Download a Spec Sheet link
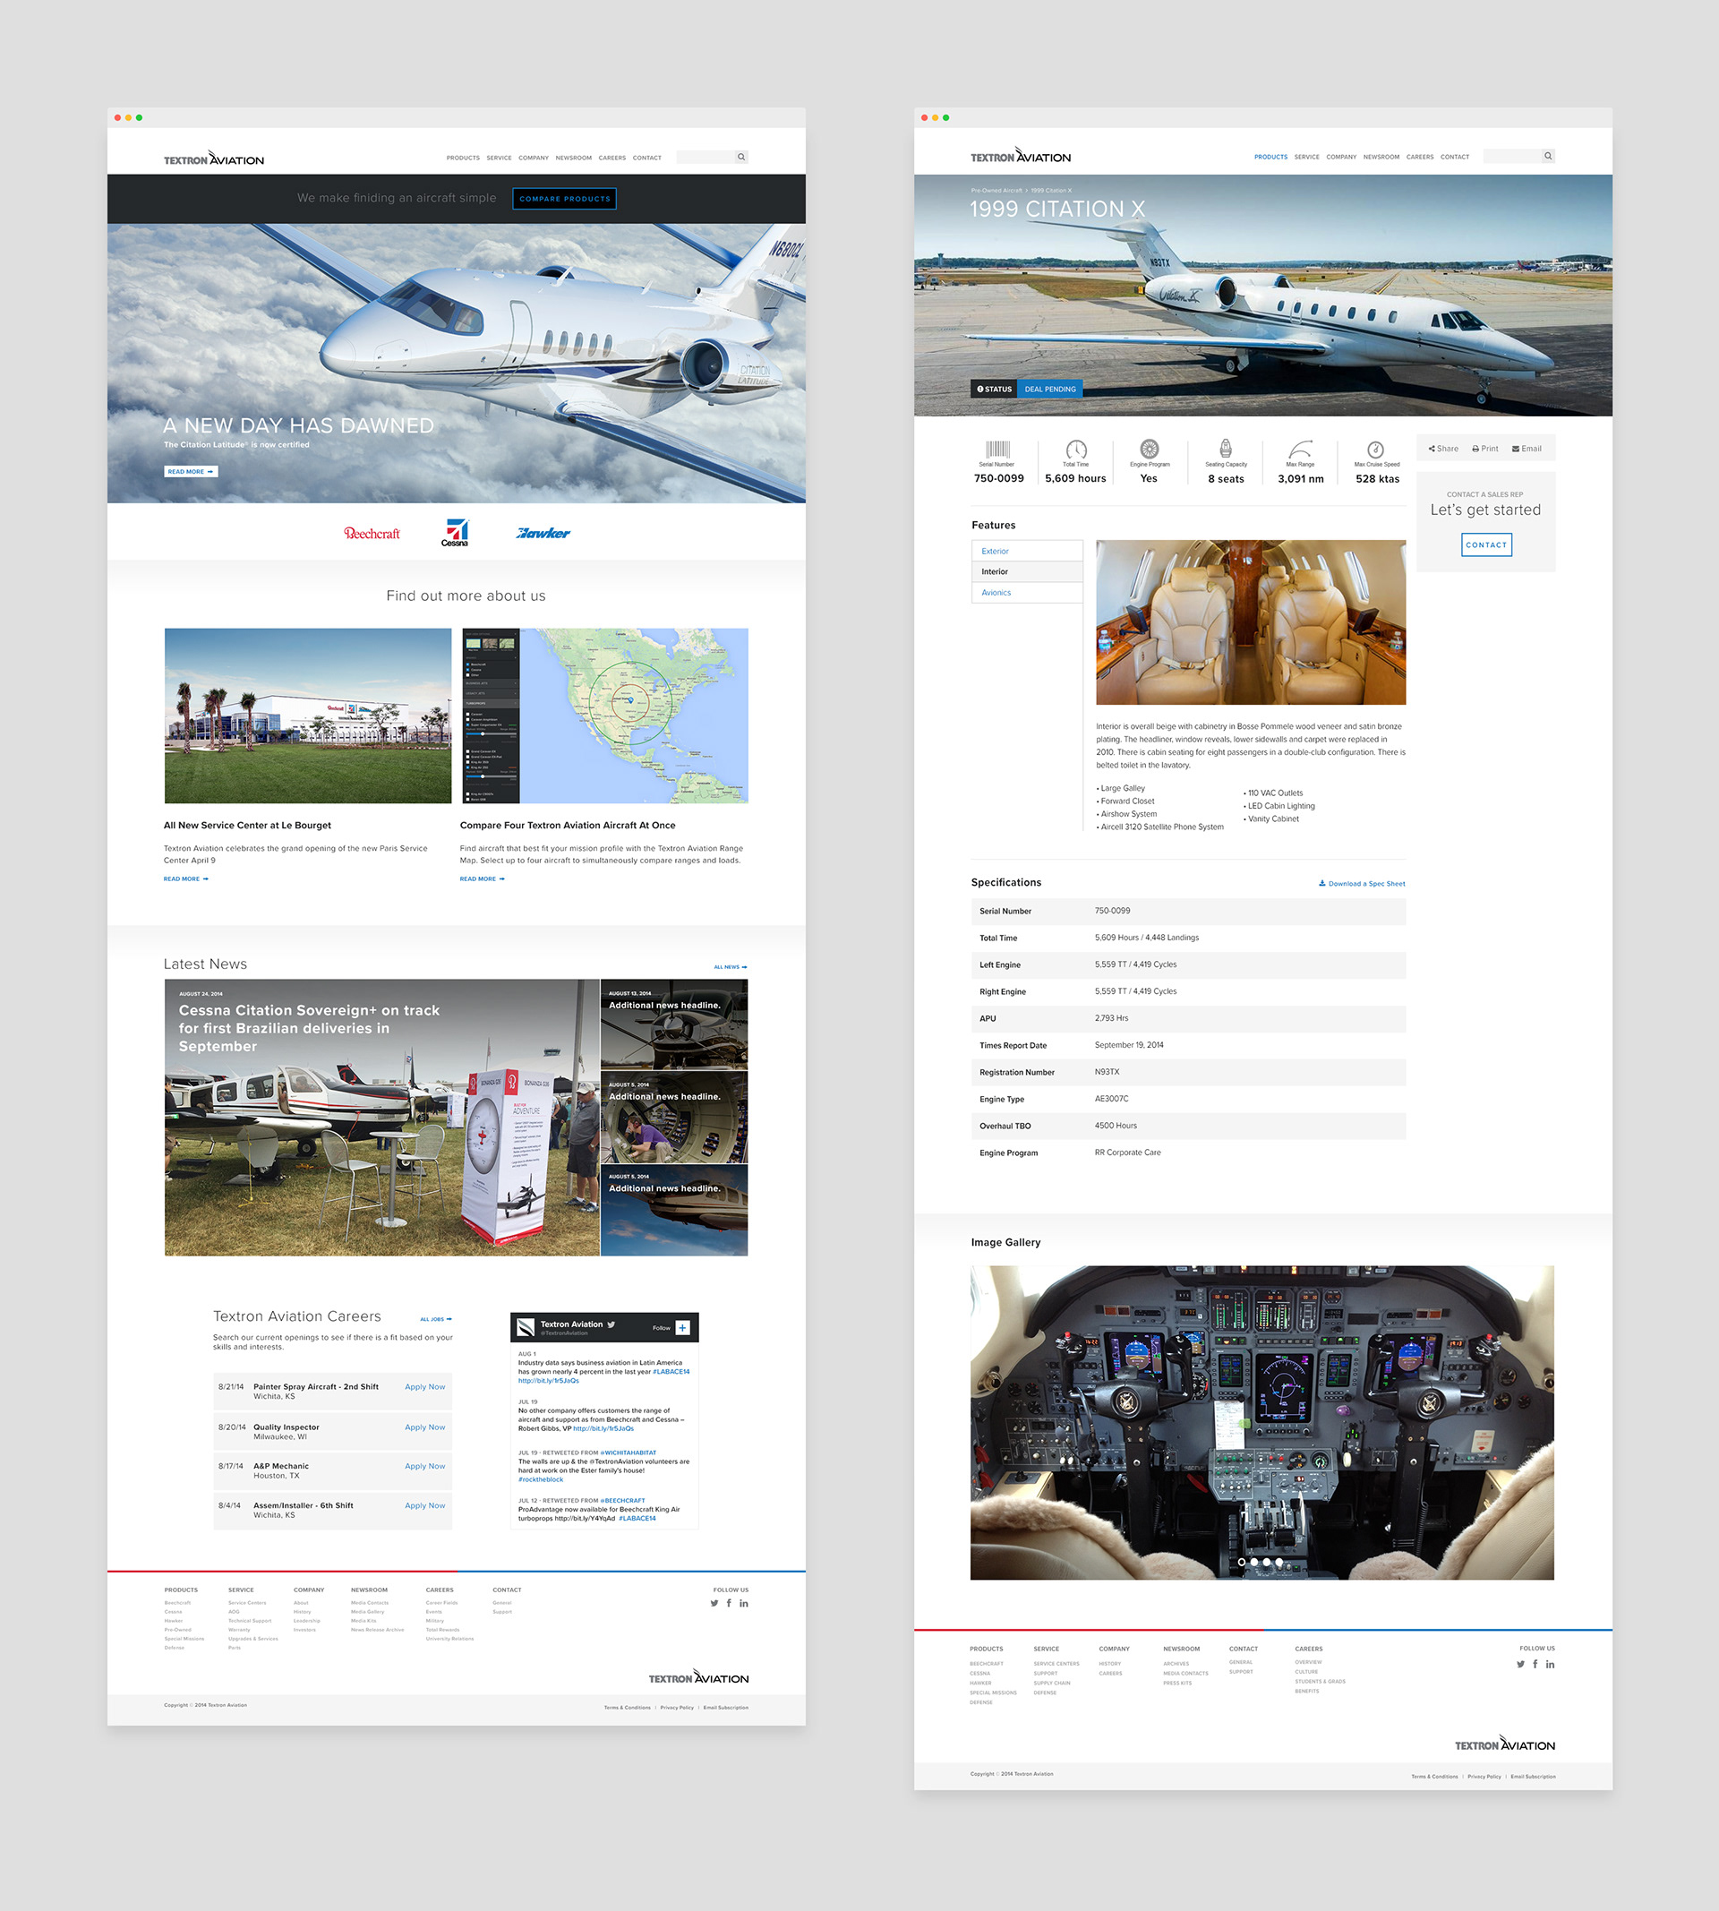This screenshot has width=1719, height=1911. click(x=1362, y=883)
